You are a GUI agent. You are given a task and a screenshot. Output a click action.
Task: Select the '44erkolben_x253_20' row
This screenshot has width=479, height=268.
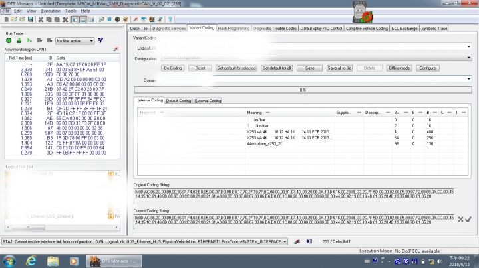303,144
